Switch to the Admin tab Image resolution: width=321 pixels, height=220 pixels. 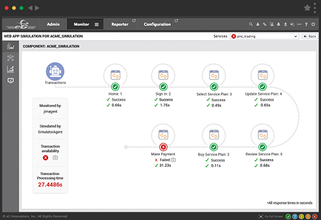click(x=54, y=24)
